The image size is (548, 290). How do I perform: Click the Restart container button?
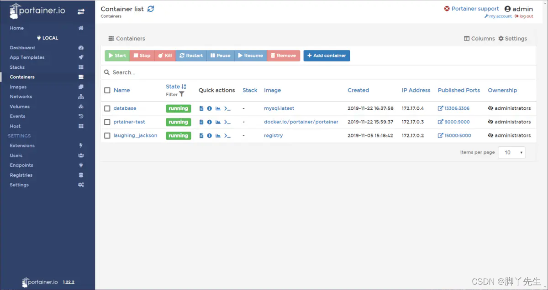coord(191,56)
